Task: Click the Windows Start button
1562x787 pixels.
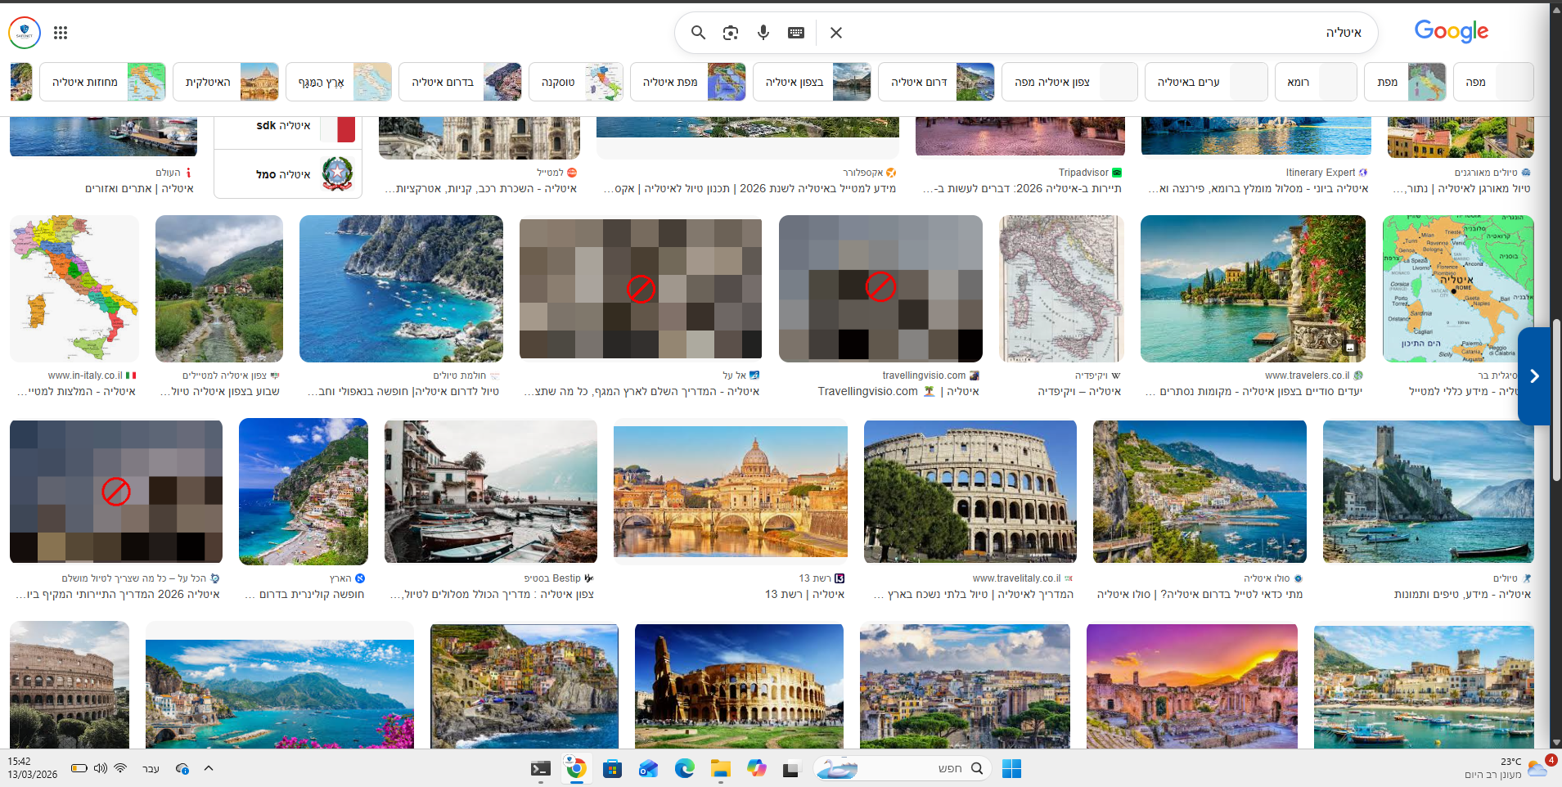Action: click(1011, 768)
